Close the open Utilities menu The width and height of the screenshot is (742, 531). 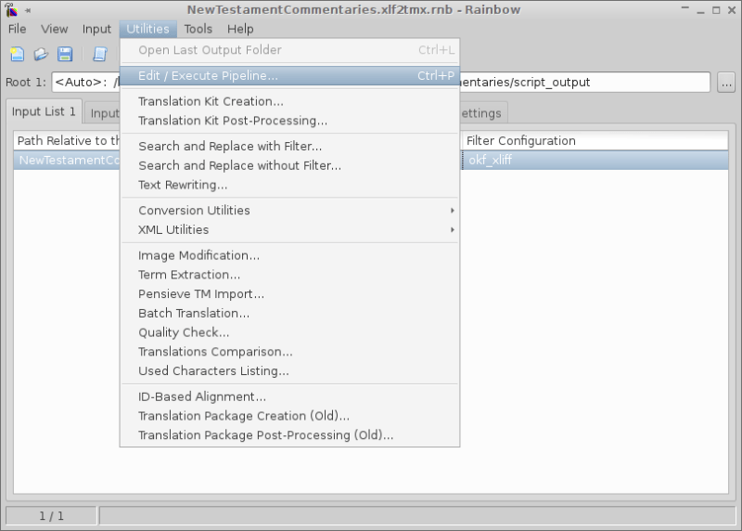point(147,29)
